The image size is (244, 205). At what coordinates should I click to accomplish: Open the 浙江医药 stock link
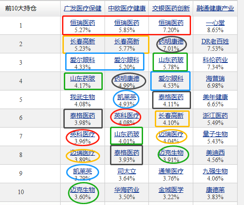(215, 115)
